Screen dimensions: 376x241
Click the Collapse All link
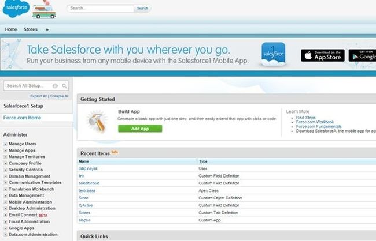tap(59, 96)
